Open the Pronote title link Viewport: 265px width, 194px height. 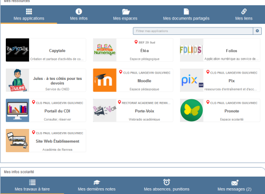coord(232,111)
